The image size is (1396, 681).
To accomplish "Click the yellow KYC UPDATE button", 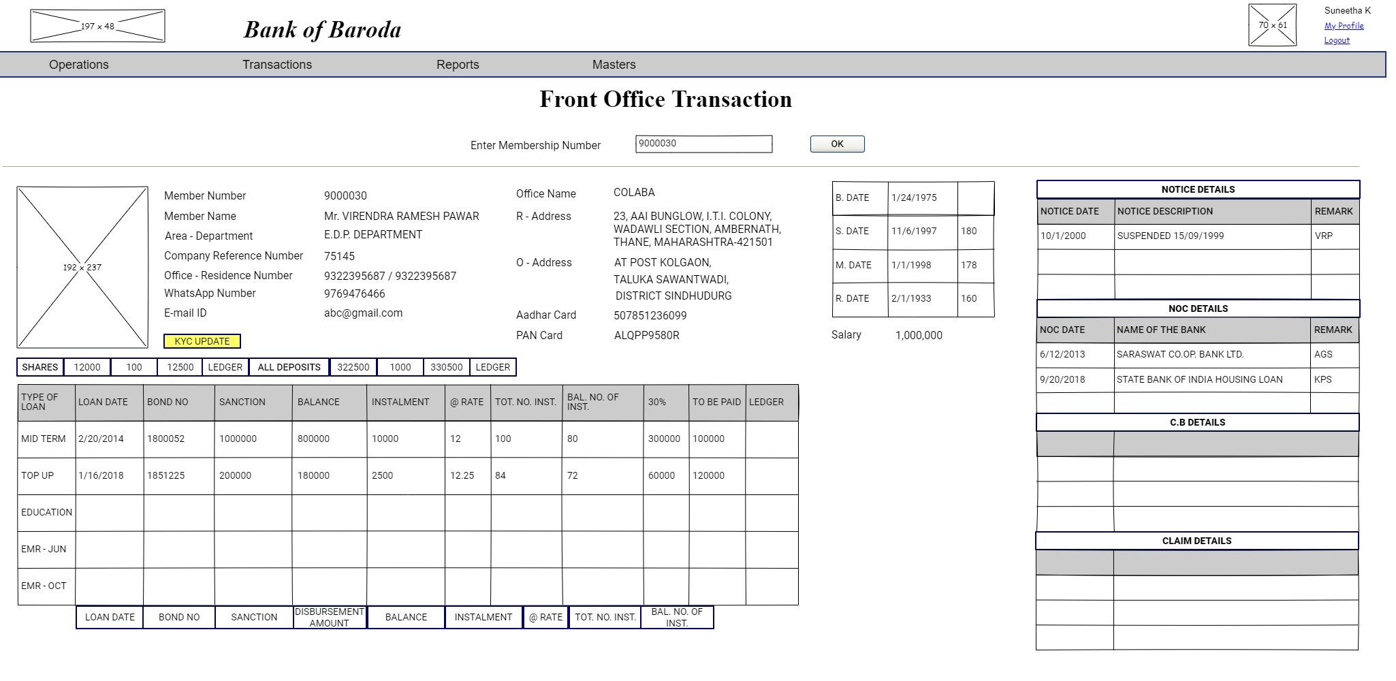I will tap(202, 340).
